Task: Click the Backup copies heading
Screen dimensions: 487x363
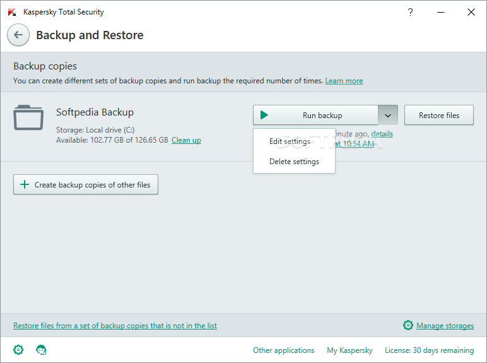Action: pos(45,66)
